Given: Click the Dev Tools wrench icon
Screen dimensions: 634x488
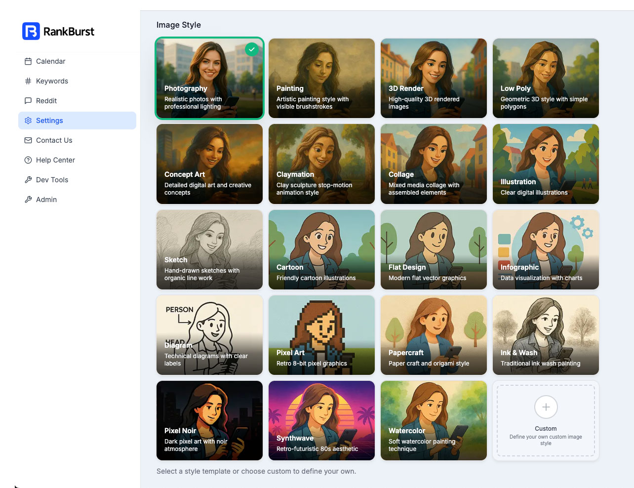Looking at the screenshot, I should coord(28,180).
